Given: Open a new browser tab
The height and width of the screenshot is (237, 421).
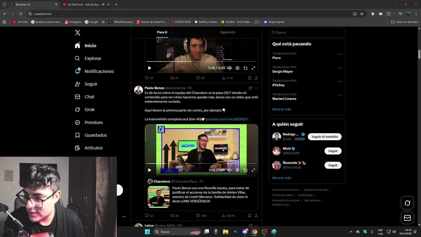Looking at the screenshot, I should coord(116,5).
